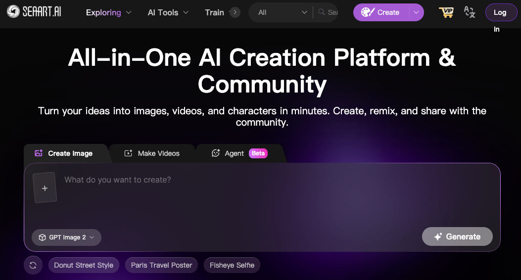521x280 pixels.
Task: Click the search magnifier icon
Action: (321, 12)
